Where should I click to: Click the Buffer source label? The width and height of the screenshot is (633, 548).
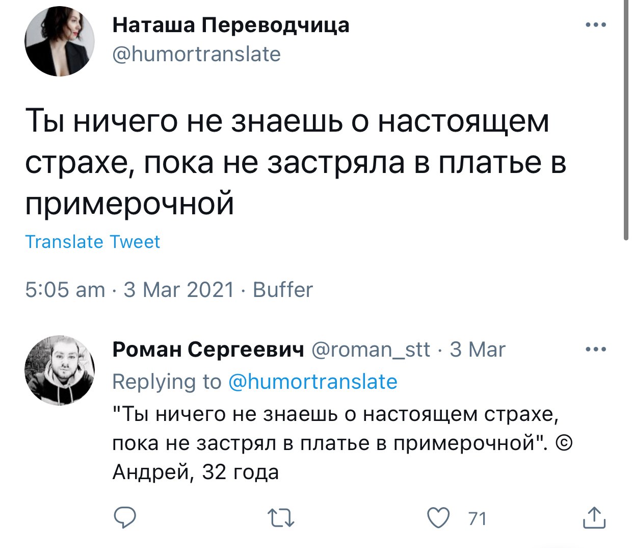click(282, 289)
